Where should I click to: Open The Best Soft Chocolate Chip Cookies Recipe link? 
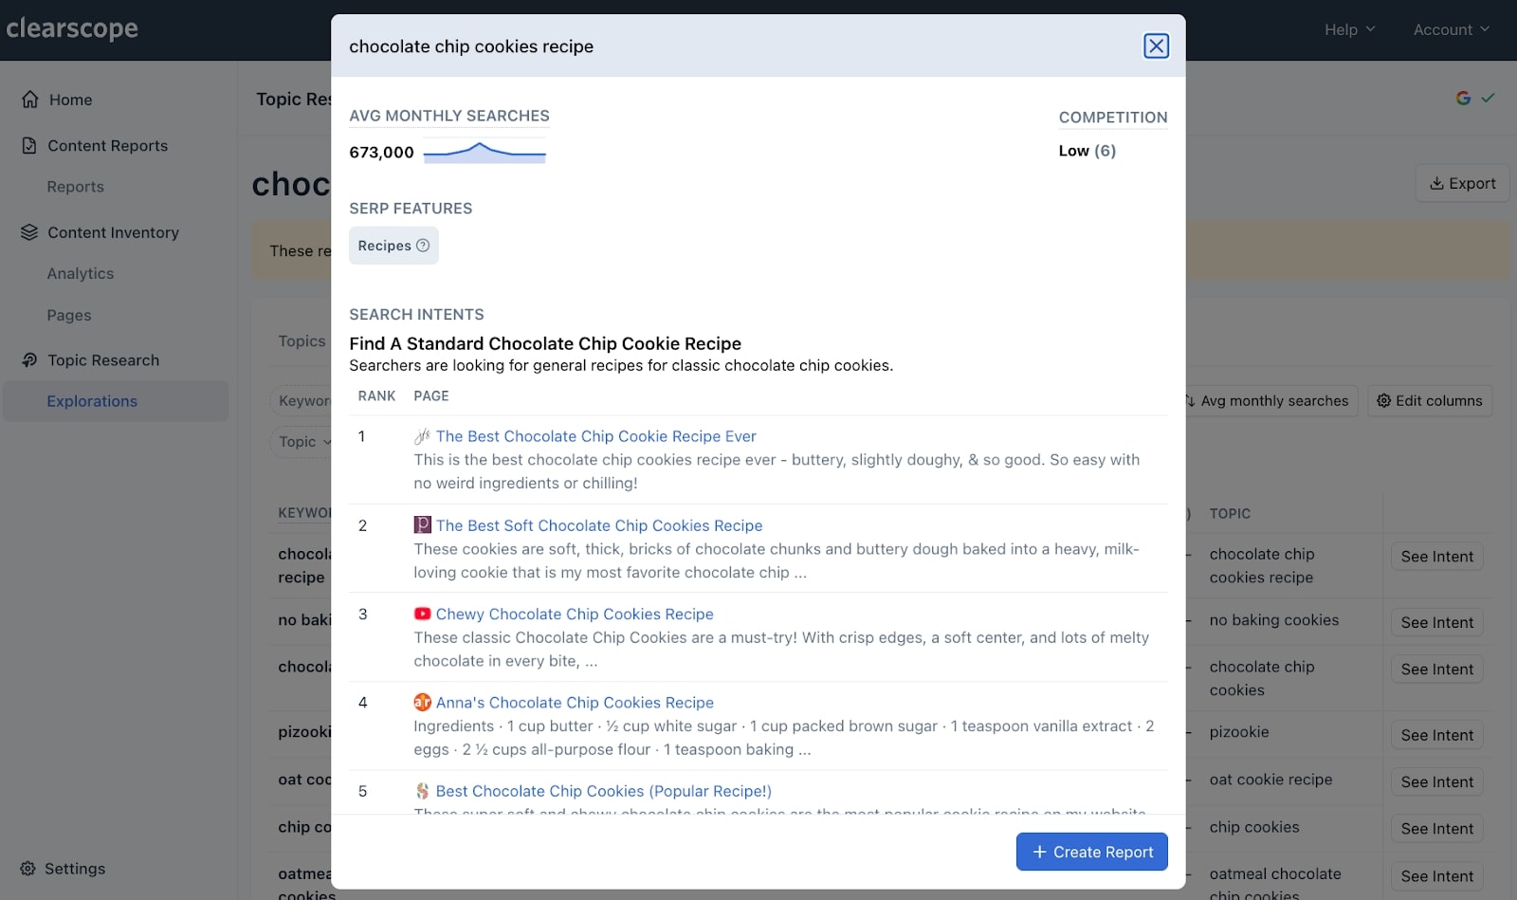click(x=599, y=525)
